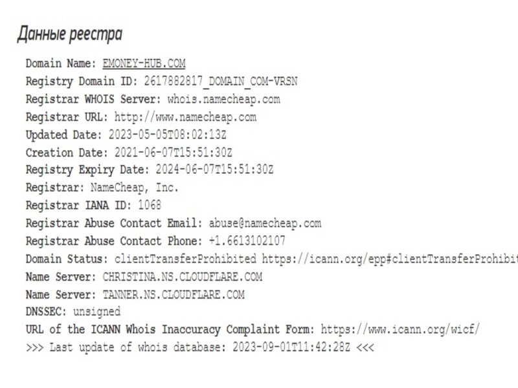Open the icann.org/epp status link

[x=390, y=259]
